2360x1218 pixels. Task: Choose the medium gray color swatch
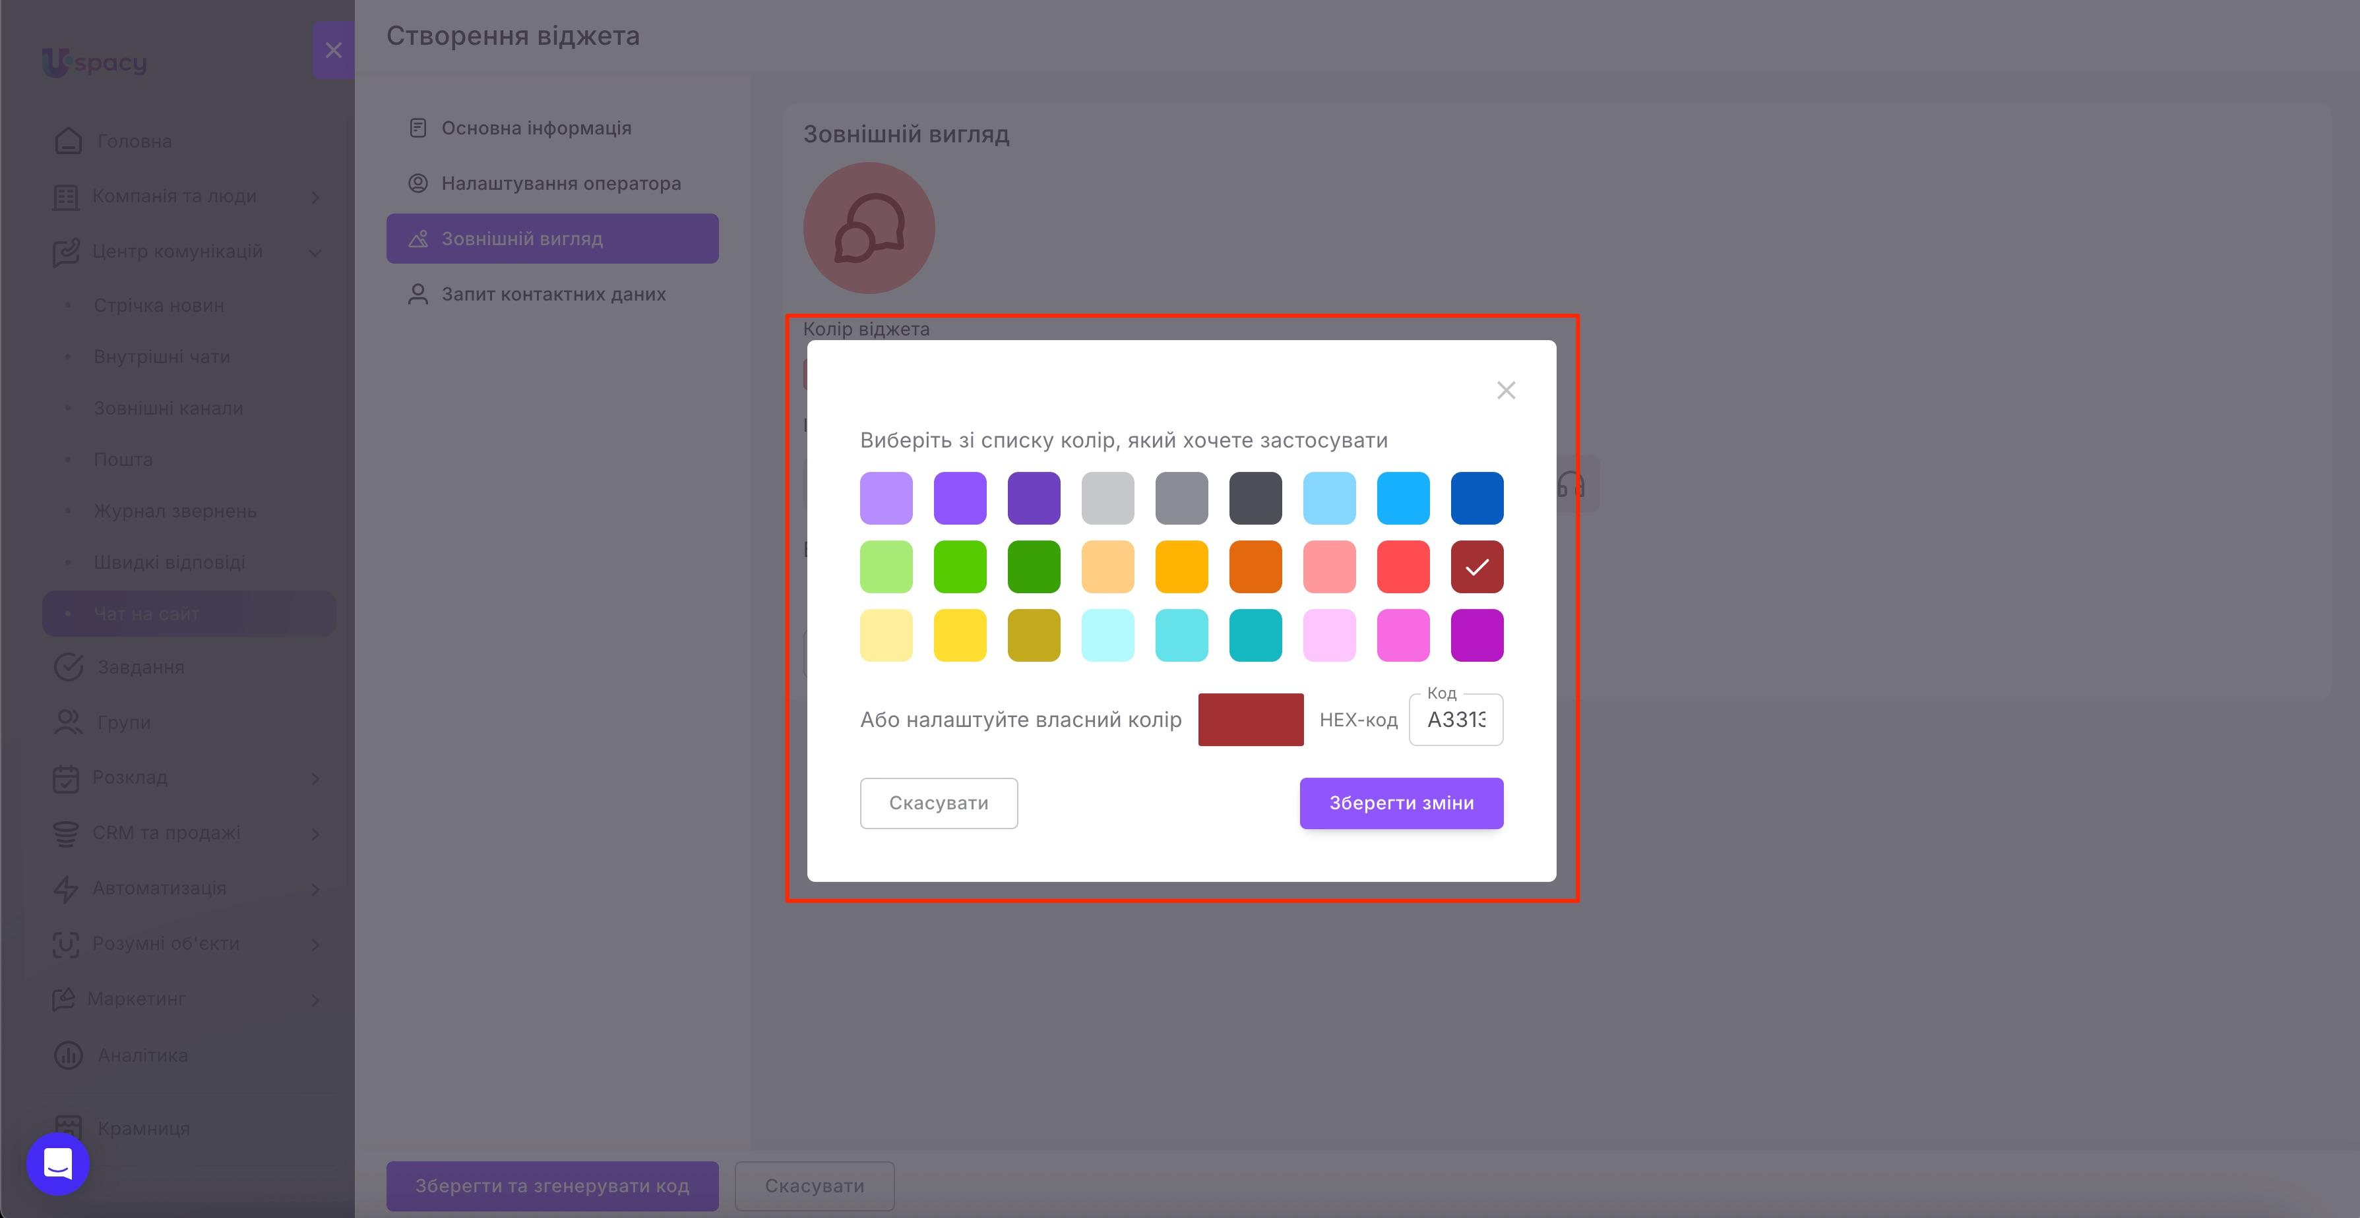tap(1182, 498)
